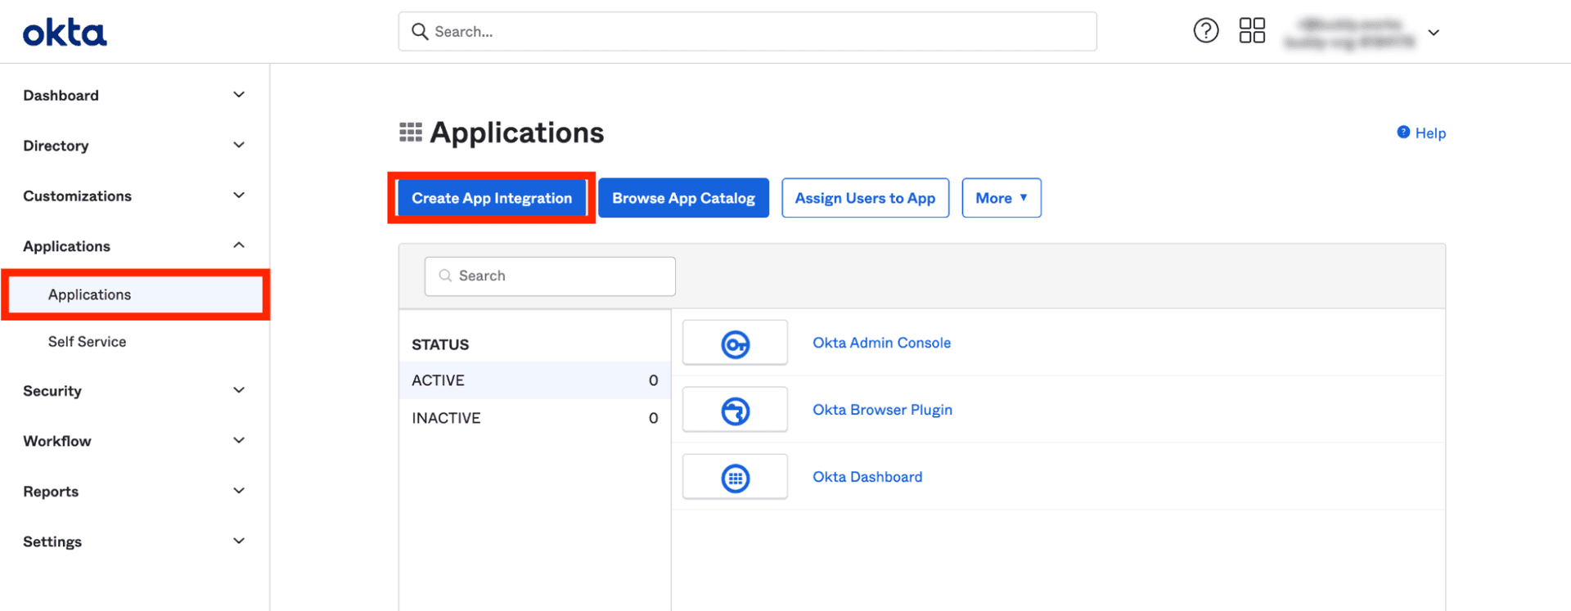Open the apps grid icon in header

(x=1251, y=31)
